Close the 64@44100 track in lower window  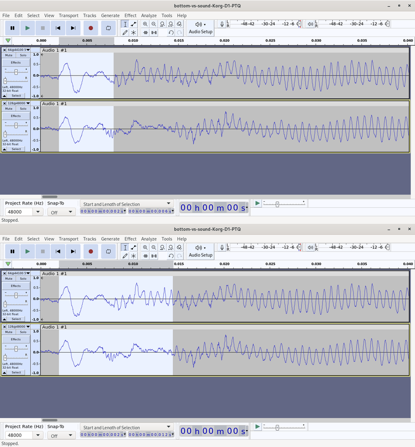(4, 273)
